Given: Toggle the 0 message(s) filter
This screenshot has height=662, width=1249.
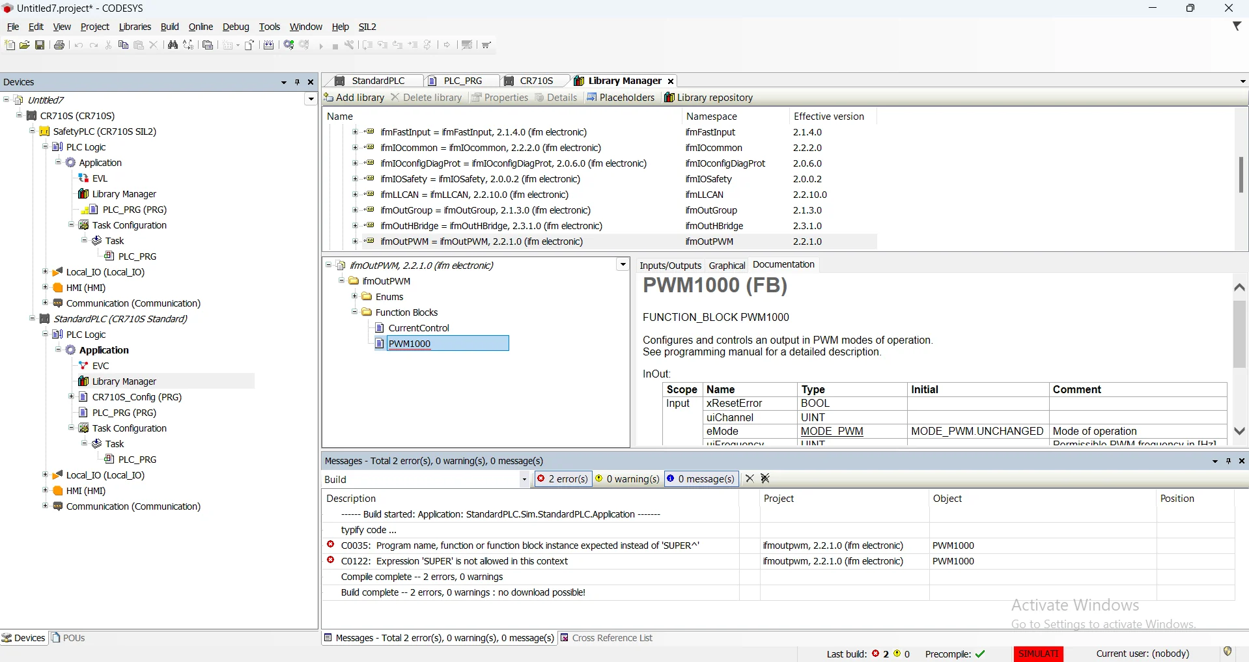Looking at the screenshot, I should (x=701, y=479).
